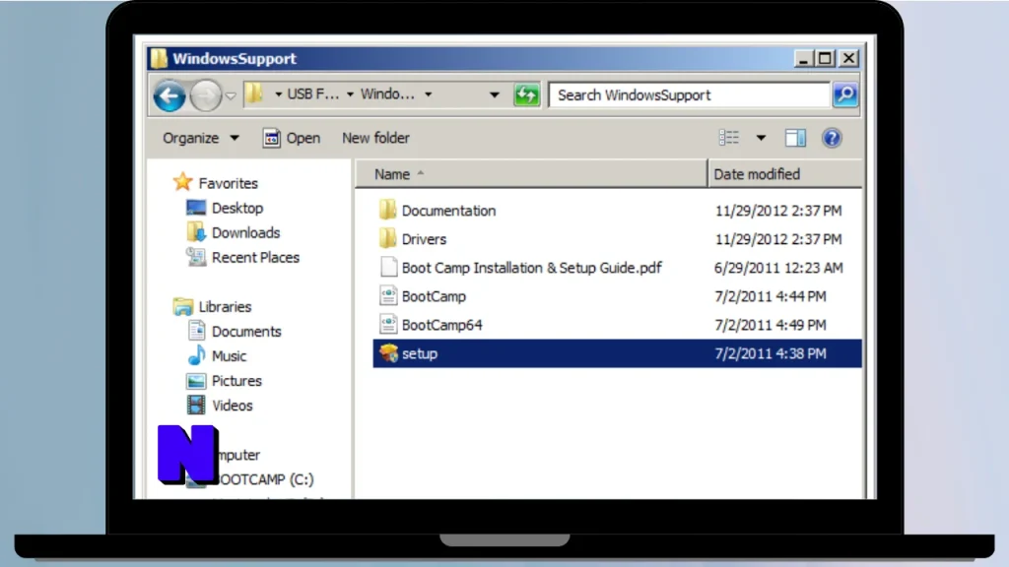Click Open toolbar button

(x=292, y=138)
